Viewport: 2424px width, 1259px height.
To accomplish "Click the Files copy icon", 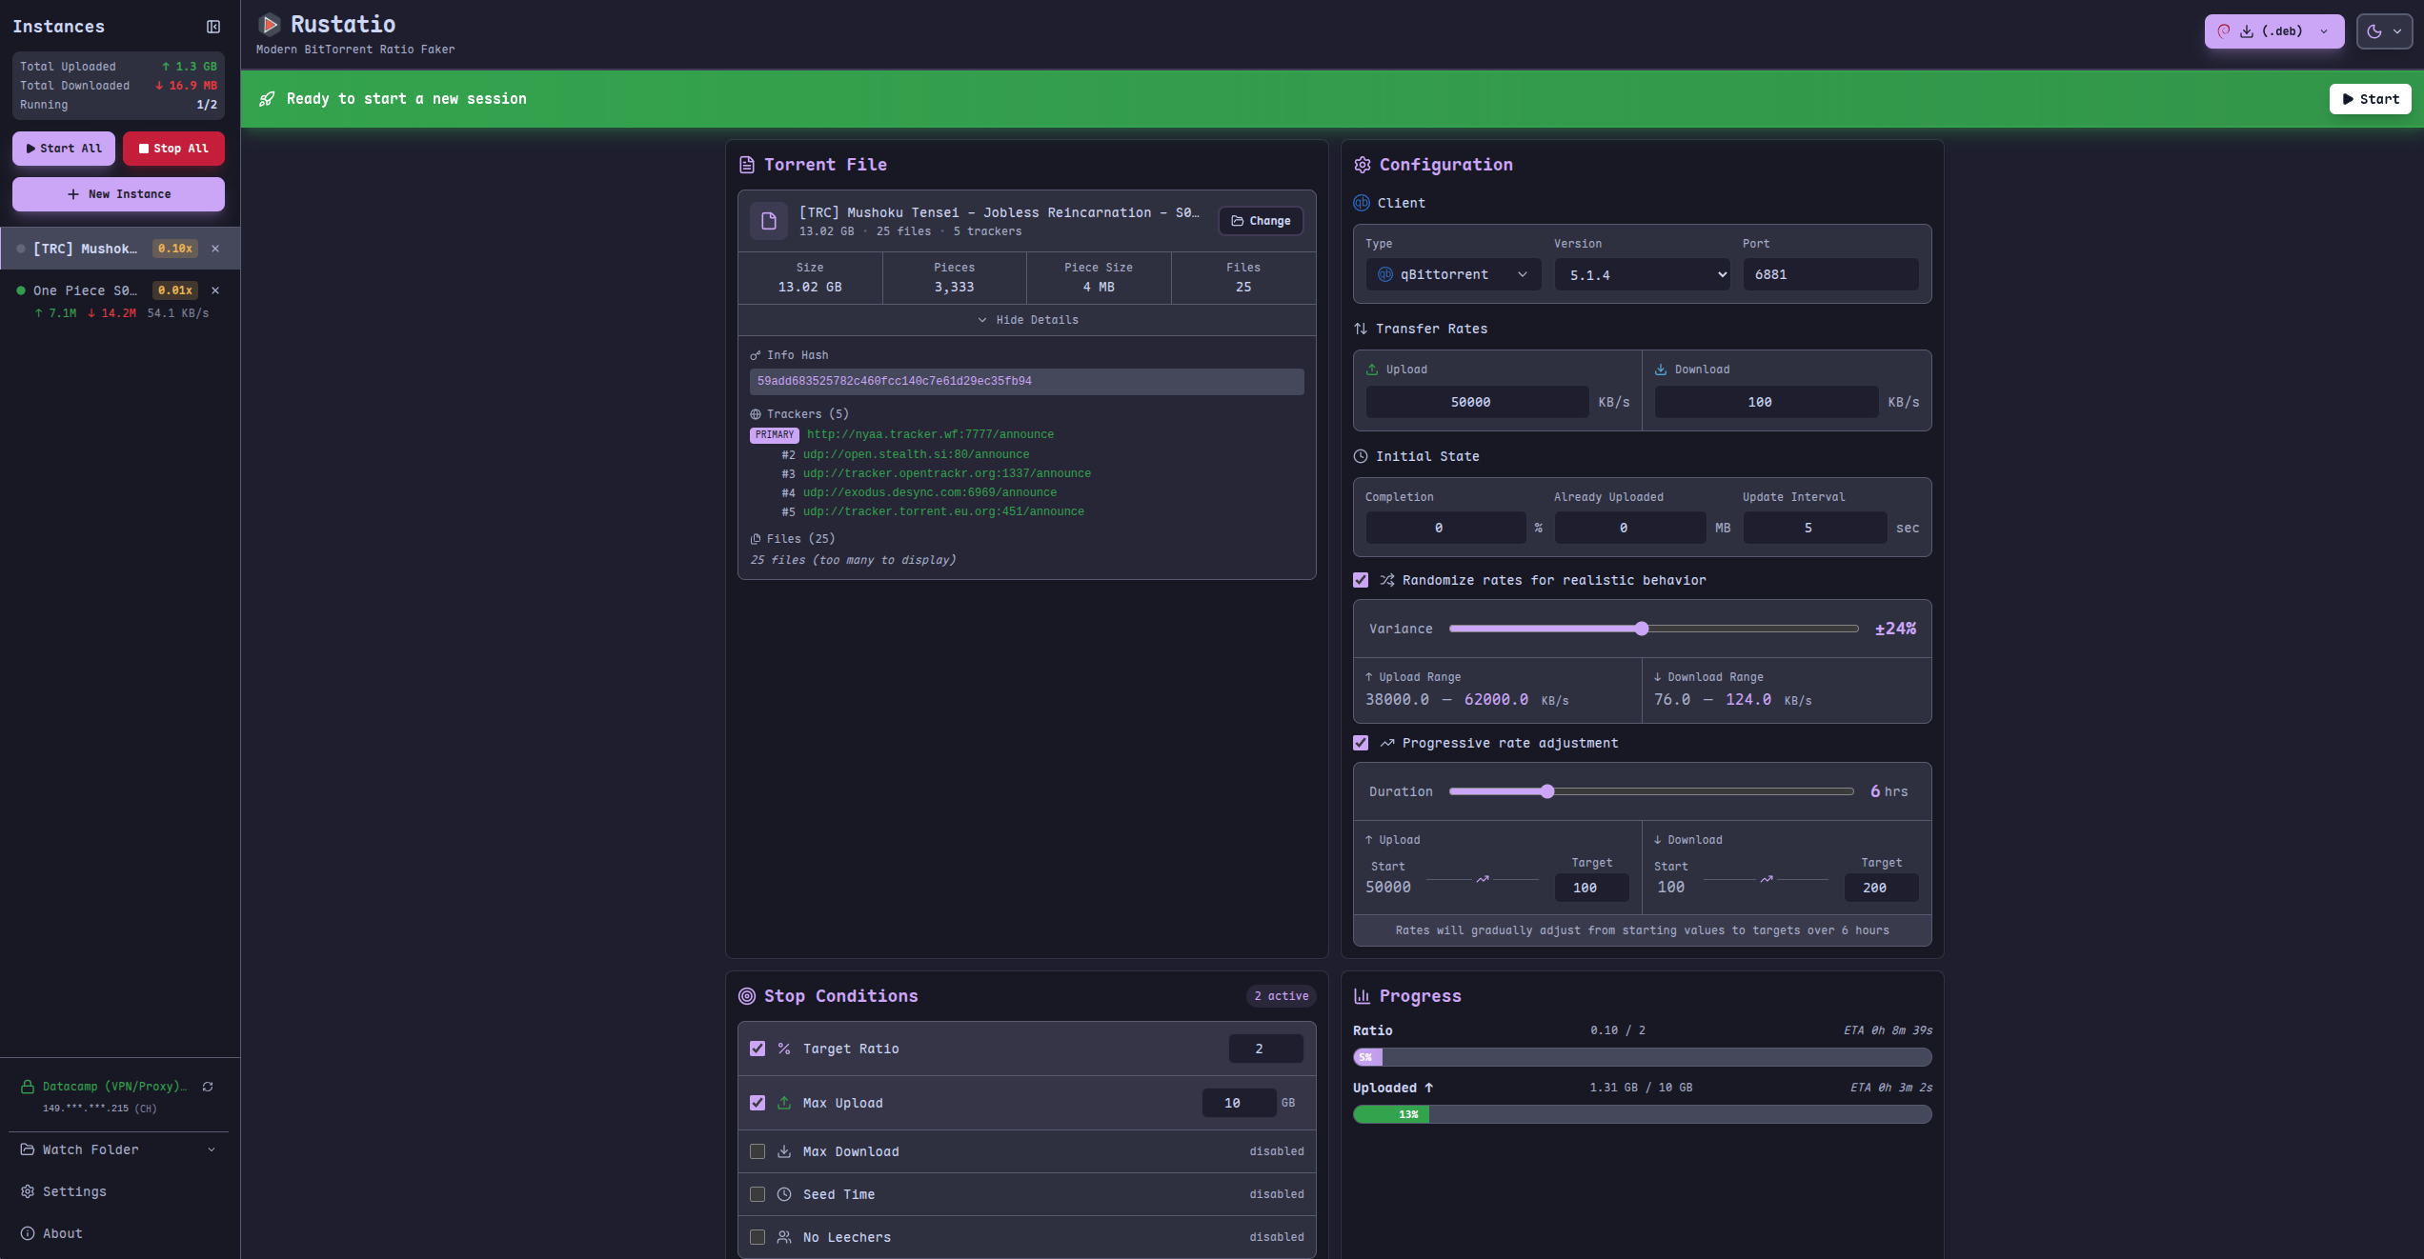I will point(756,539).
